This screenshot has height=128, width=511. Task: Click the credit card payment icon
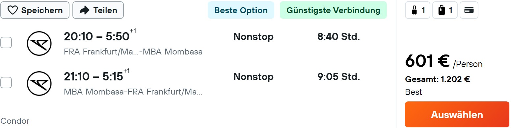click(469, 10)
